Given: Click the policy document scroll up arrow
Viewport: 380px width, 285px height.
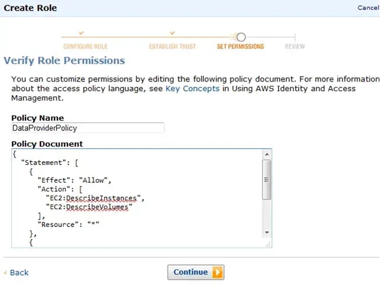Looking at the screenshot, I should click(x=267, y=154).
